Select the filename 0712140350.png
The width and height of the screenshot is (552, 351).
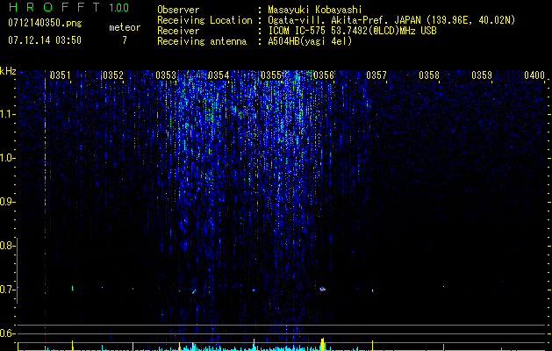click(45, 23)
